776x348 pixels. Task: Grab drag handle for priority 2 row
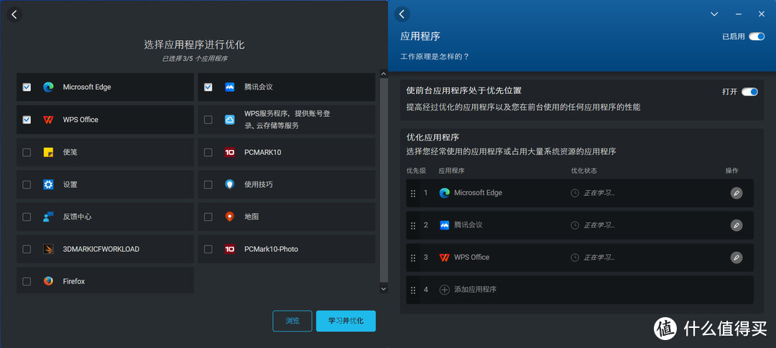[x=413, y=225]
